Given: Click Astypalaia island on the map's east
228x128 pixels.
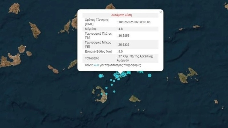Looking at the screenshot, I should click(x=188, y=76).
